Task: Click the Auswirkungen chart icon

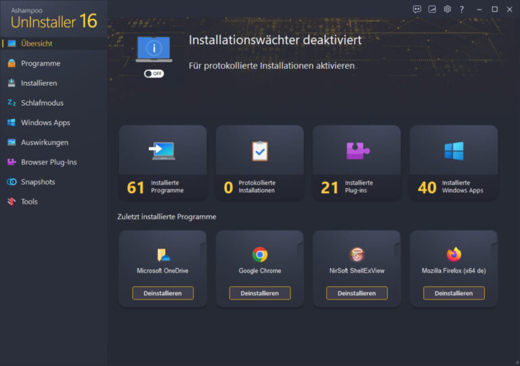Action: (12, 142)
